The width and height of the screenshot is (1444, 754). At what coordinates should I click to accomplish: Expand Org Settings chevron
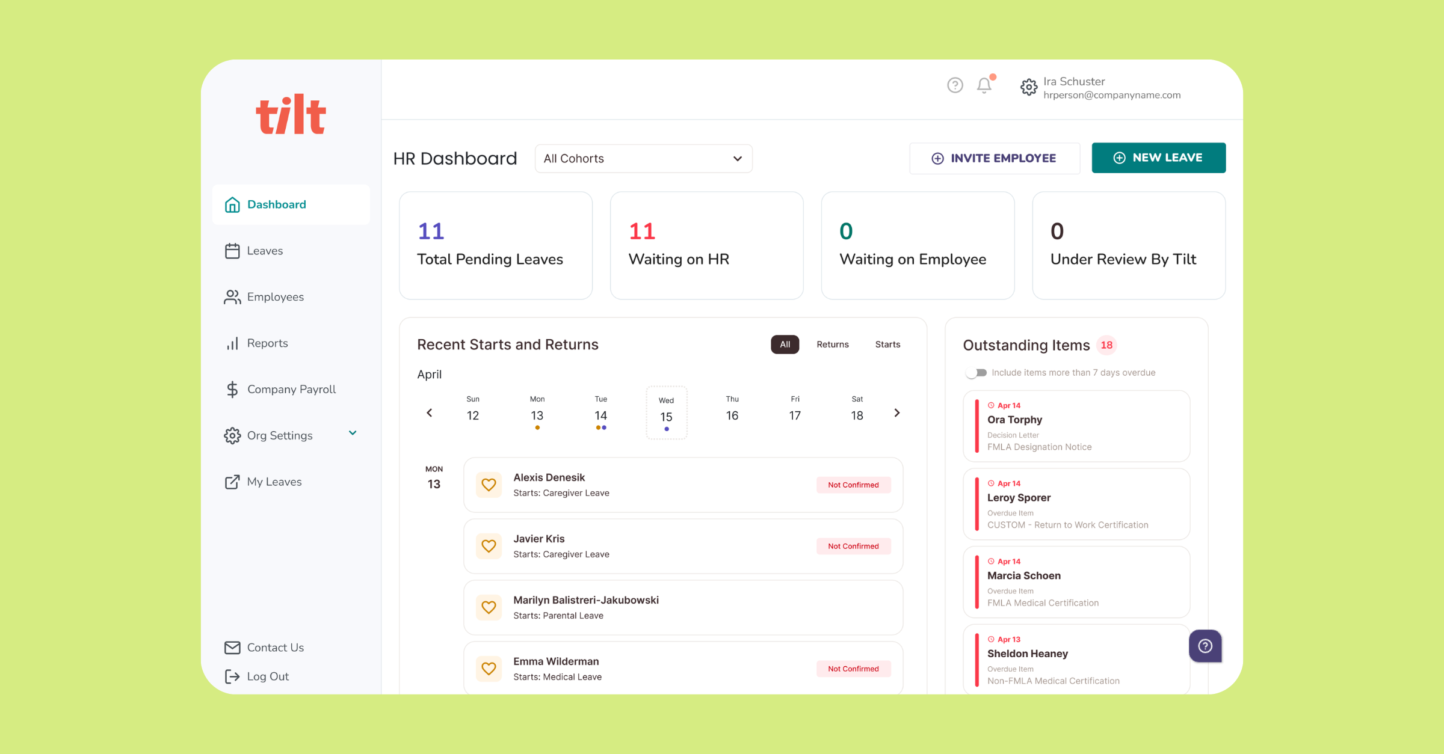(353, 434)
